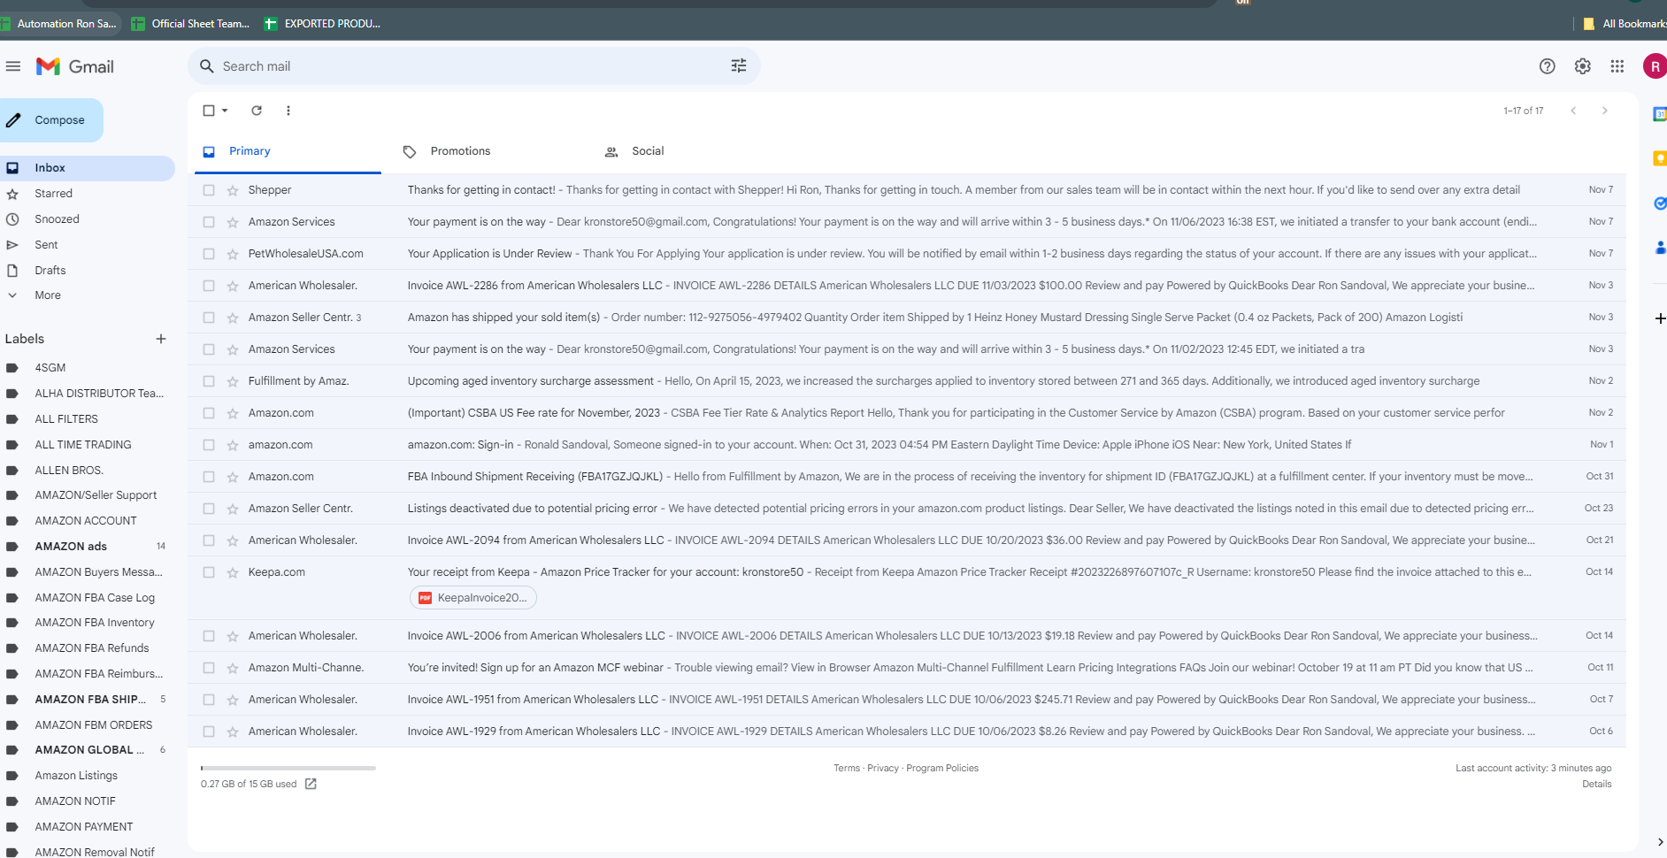Open the All Bookmarks folder
This screenshot has width=1667, height=858.
(1625, 24)
